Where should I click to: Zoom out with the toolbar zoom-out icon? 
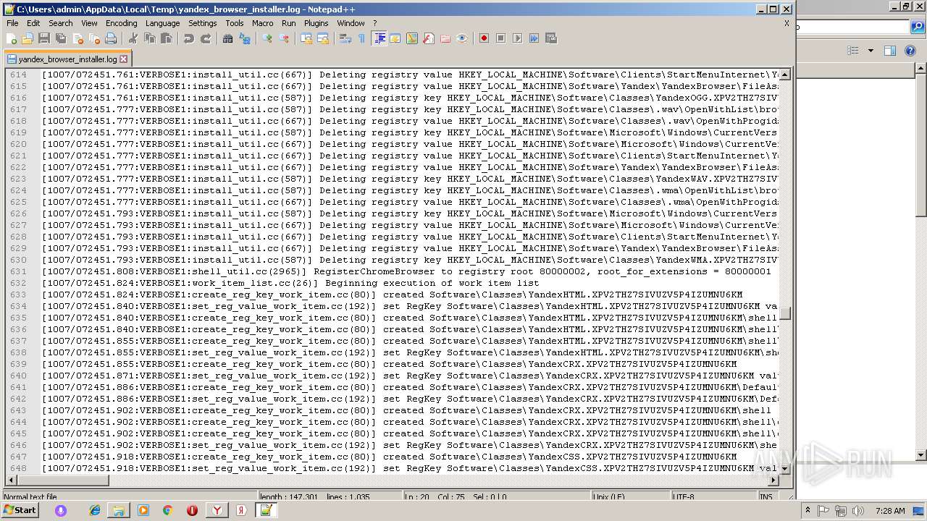283,38
